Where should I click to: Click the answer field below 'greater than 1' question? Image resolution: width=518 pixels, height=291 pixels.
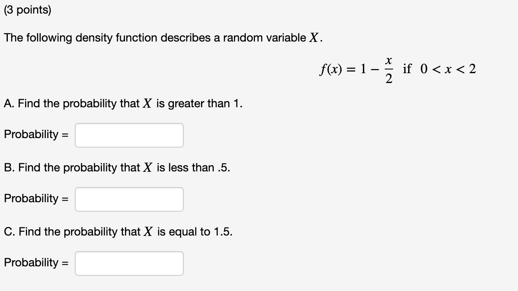(x=129, y=135)
